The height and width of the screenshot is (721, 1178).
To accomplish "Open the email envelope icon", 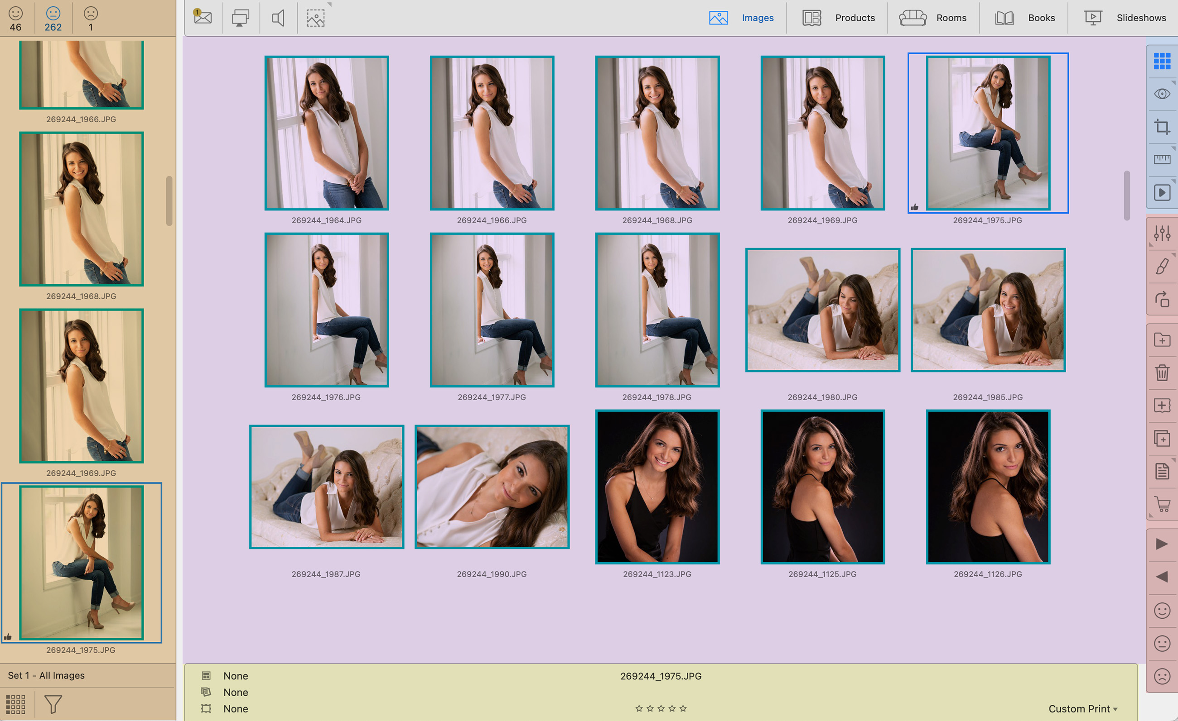I will [203, 18].
